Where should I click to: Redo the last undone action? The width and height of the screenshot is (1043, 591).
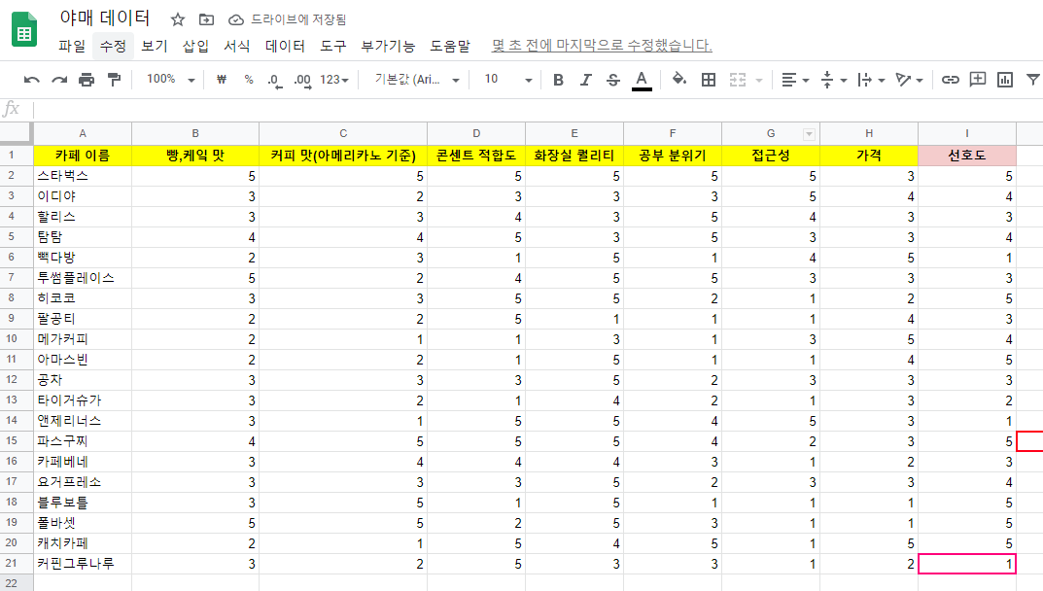pyautogui.click(x=59, y=80)
